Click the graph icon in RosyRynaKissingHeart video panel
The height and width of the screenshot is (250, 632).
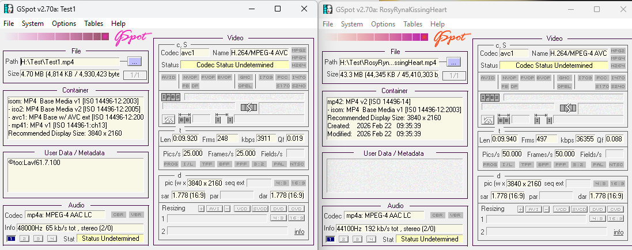pyautogui.click(x=488, y=120)
